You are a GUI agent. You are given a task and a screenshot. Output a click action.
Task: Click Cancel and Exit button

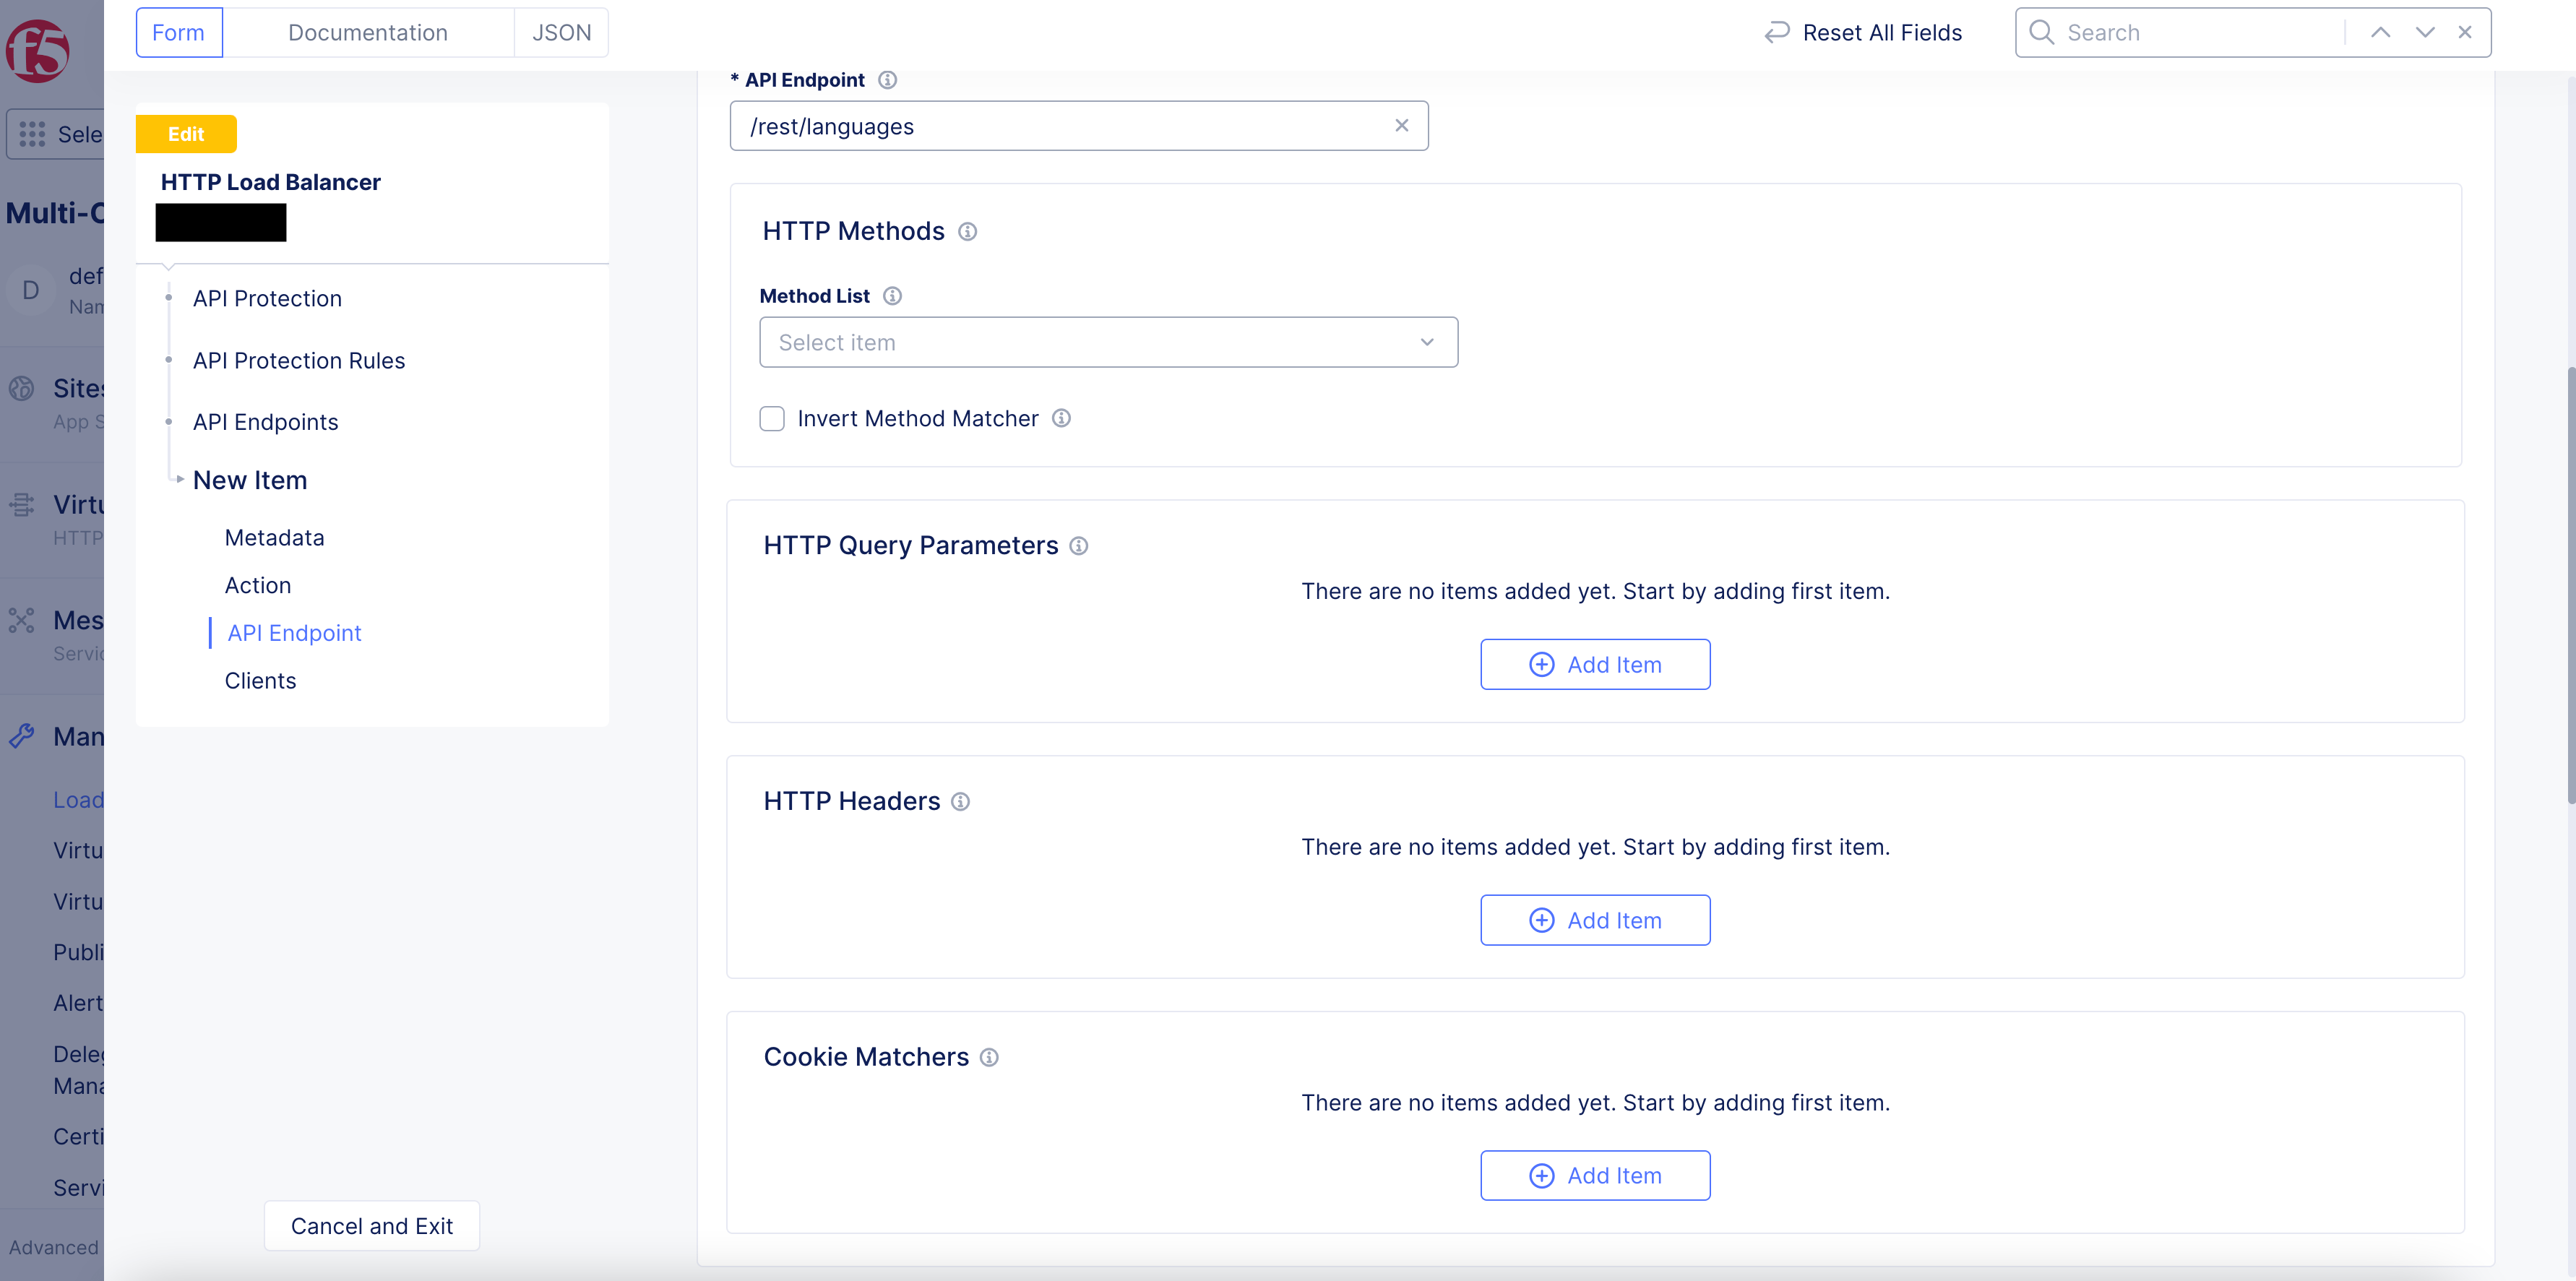[x=371, y=1226]
